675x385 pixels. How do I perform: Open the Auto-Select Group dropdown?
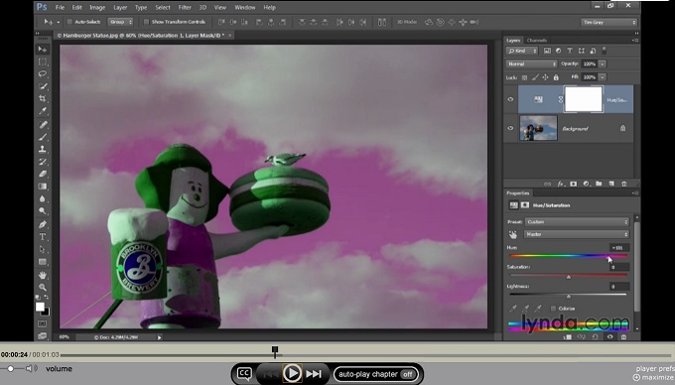pos(120,22)
